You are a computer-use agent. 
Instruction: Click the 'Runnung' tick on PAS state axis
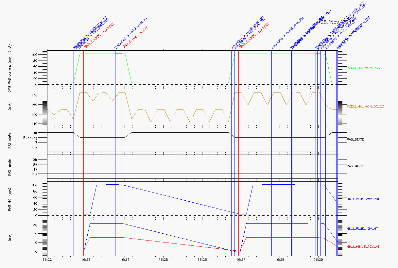30,138
